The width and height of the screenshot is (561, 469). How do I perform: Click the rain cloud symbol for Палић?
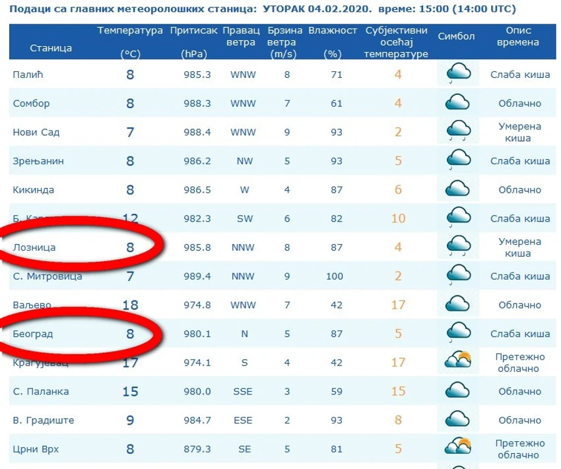coord(458,73)
